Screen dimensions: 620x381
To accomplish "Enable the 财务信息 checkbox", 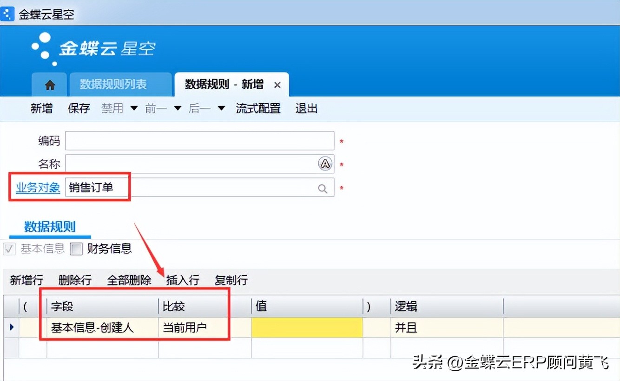I will point(76,249).
